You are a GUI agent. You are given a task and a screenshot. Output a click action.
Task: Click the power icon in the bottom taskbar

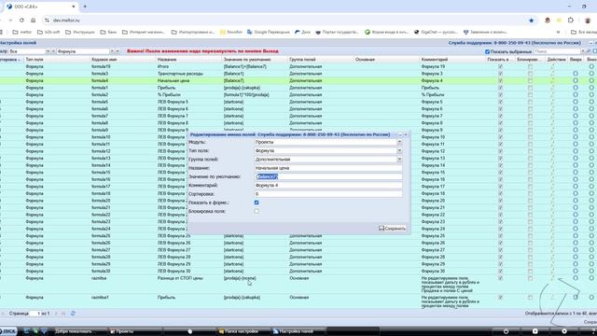[x=506, y=331]
